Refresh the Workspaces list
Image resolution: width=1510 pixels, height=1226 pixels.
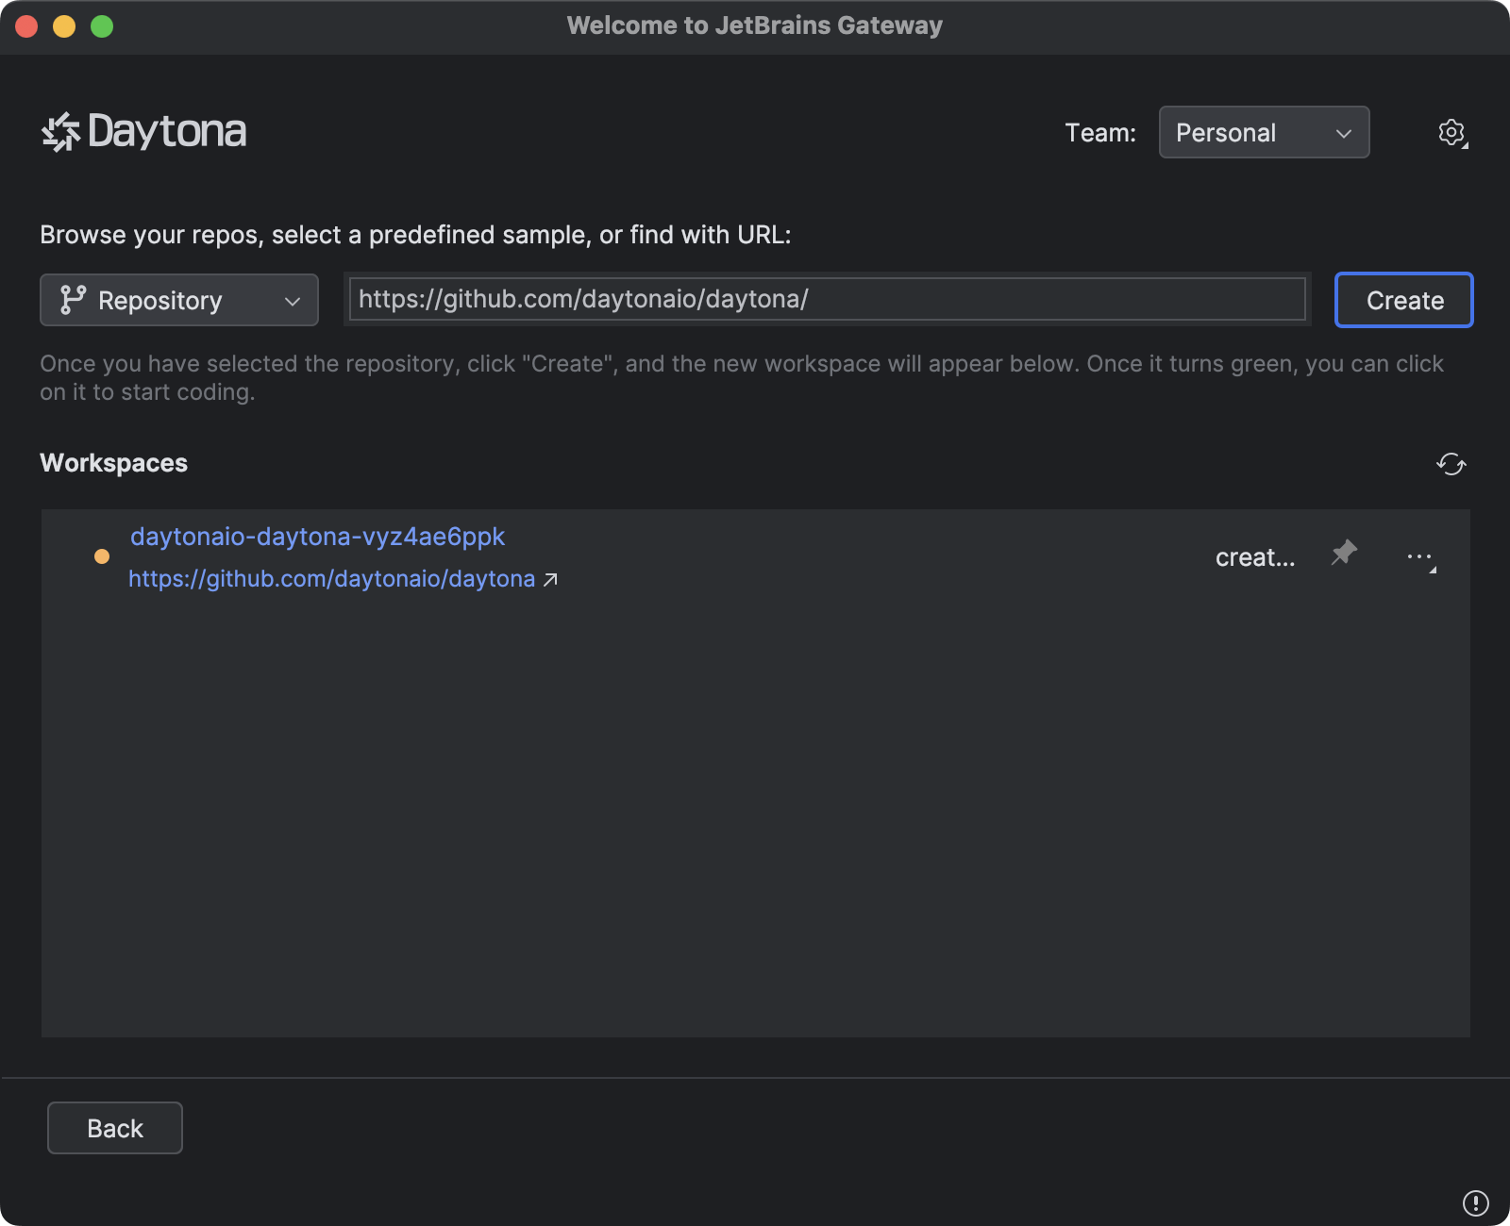click(x=1451, y=464)
